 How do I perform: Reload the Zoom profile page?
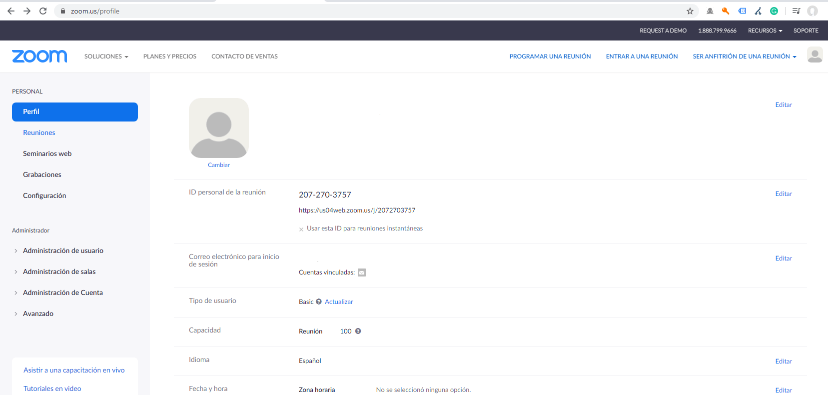pyautogui.click(x=43, y=11)
